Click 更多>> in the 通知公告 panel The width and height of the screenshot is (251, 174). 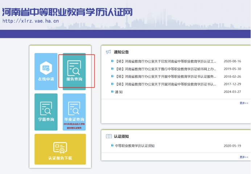point(244,103)
